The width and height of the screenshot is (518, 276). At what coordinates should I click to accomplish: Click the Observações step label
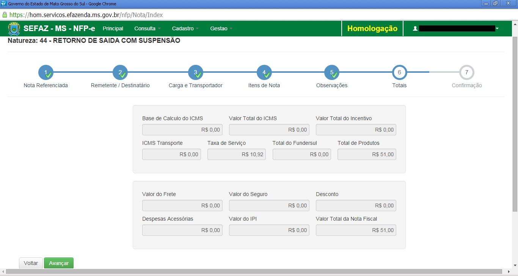pos(332,85)
